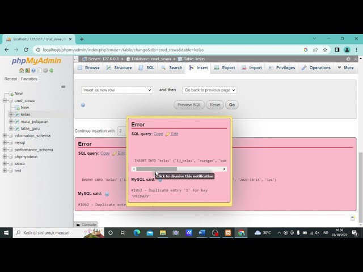Click Edit link in the error popup
Screen dimensions: 363x272
click(174, 134)
